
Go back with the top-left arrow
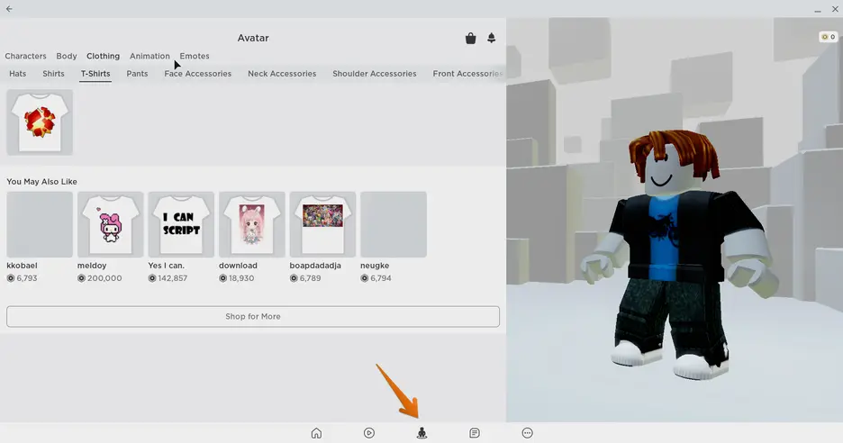[9, 9]
